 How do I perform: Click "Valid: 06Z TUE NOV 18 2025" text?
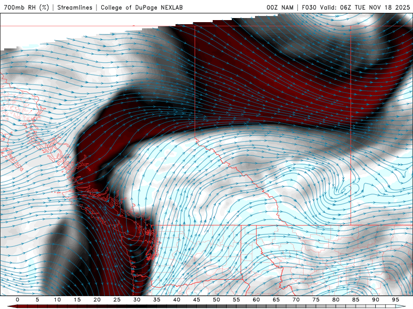[365, 7]
